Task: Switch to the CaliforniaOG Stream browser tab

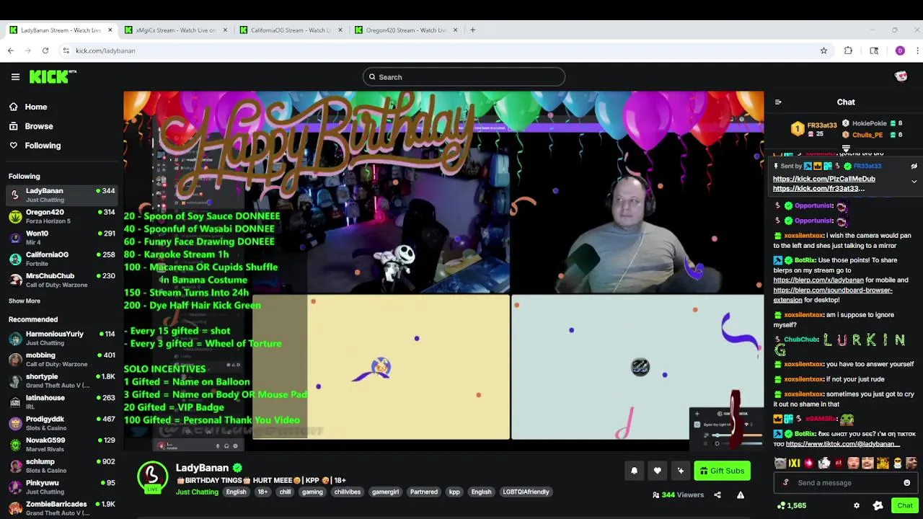Action: click(x=291, y=30)
